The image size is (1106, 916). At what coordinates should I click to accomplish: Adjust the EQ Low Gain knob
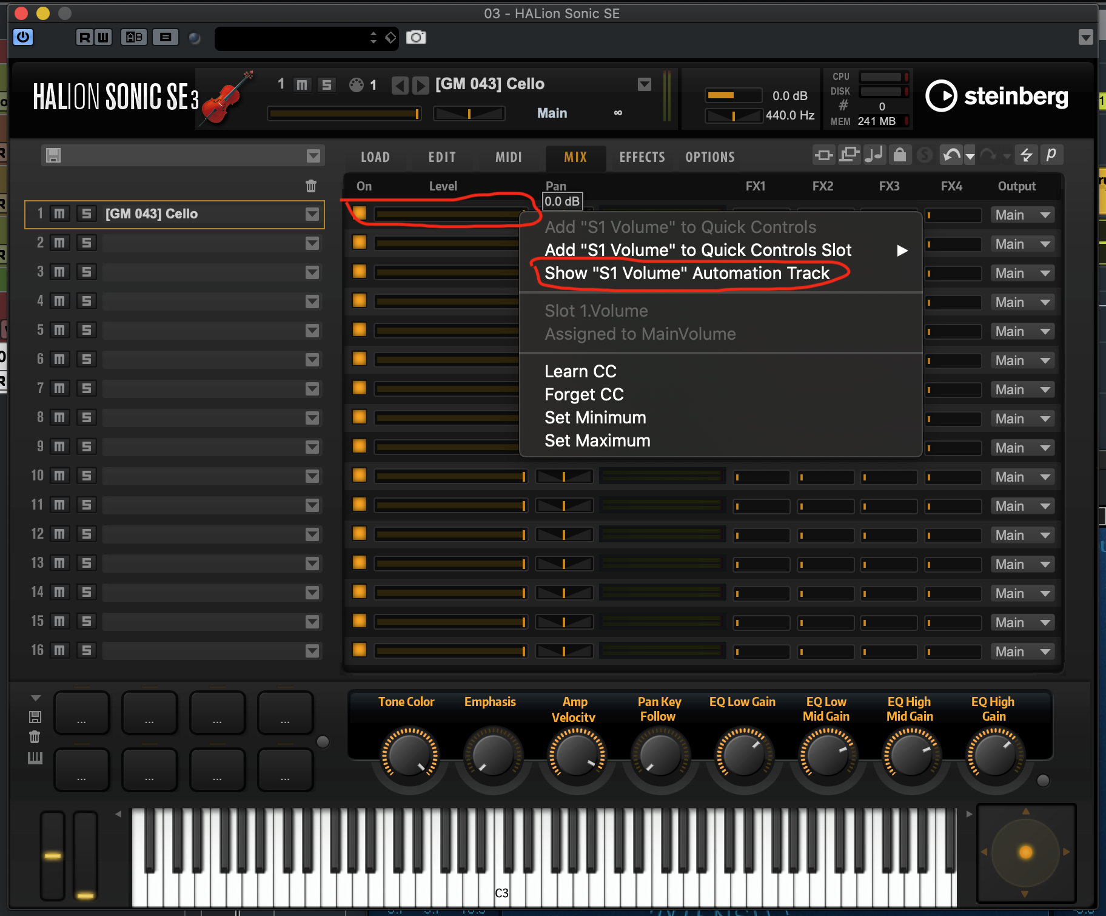744,756
